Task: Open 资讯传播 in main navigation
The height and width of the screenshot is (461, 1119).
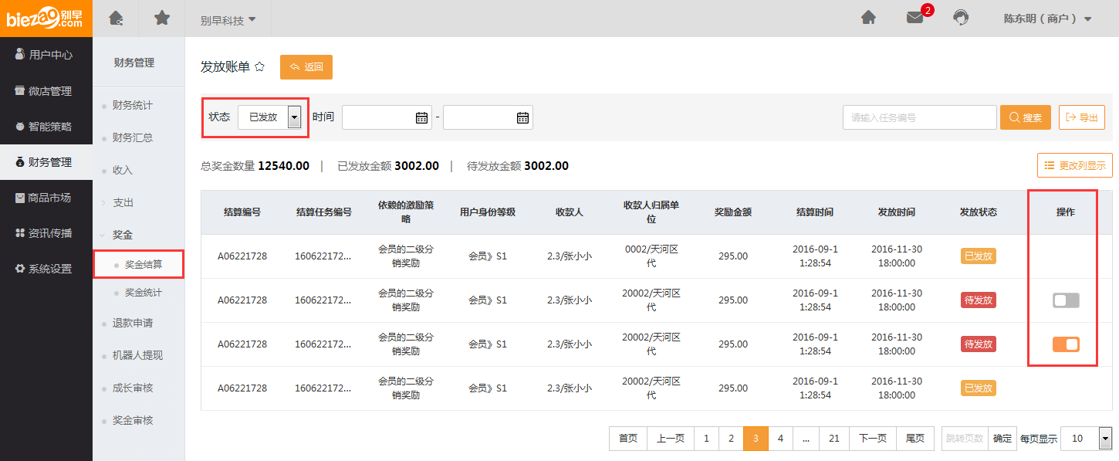Action: tap(46, 233)
